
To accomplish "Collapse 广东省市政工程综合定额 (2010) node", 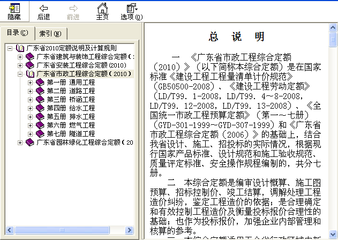I will click(x=20, y=74).
